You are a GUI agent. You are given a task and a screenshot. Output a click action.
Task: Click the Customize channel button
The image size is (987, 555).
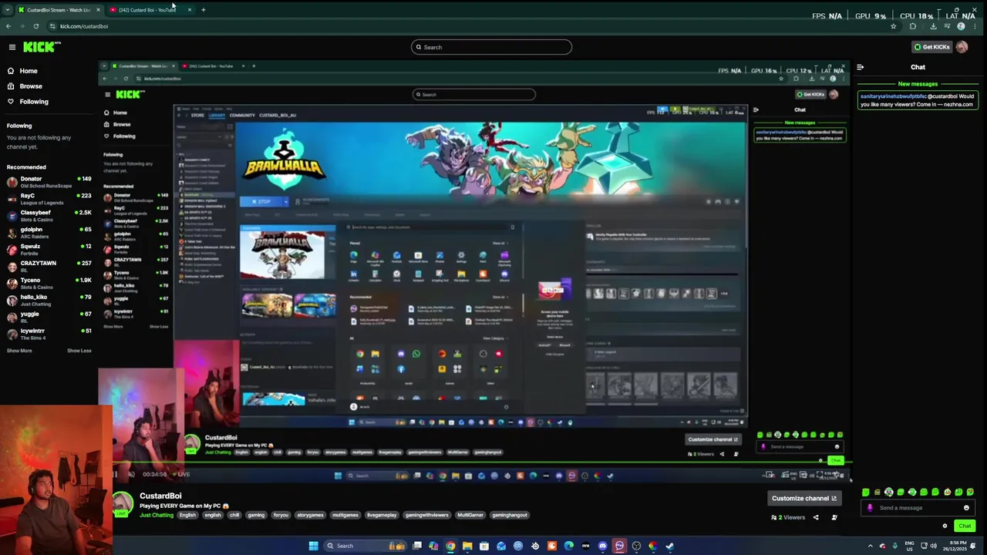804,498
